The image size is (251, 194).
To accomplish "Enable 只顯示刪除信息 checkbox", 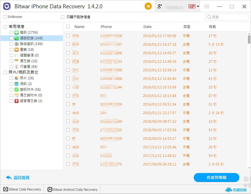I will point(62,17).
